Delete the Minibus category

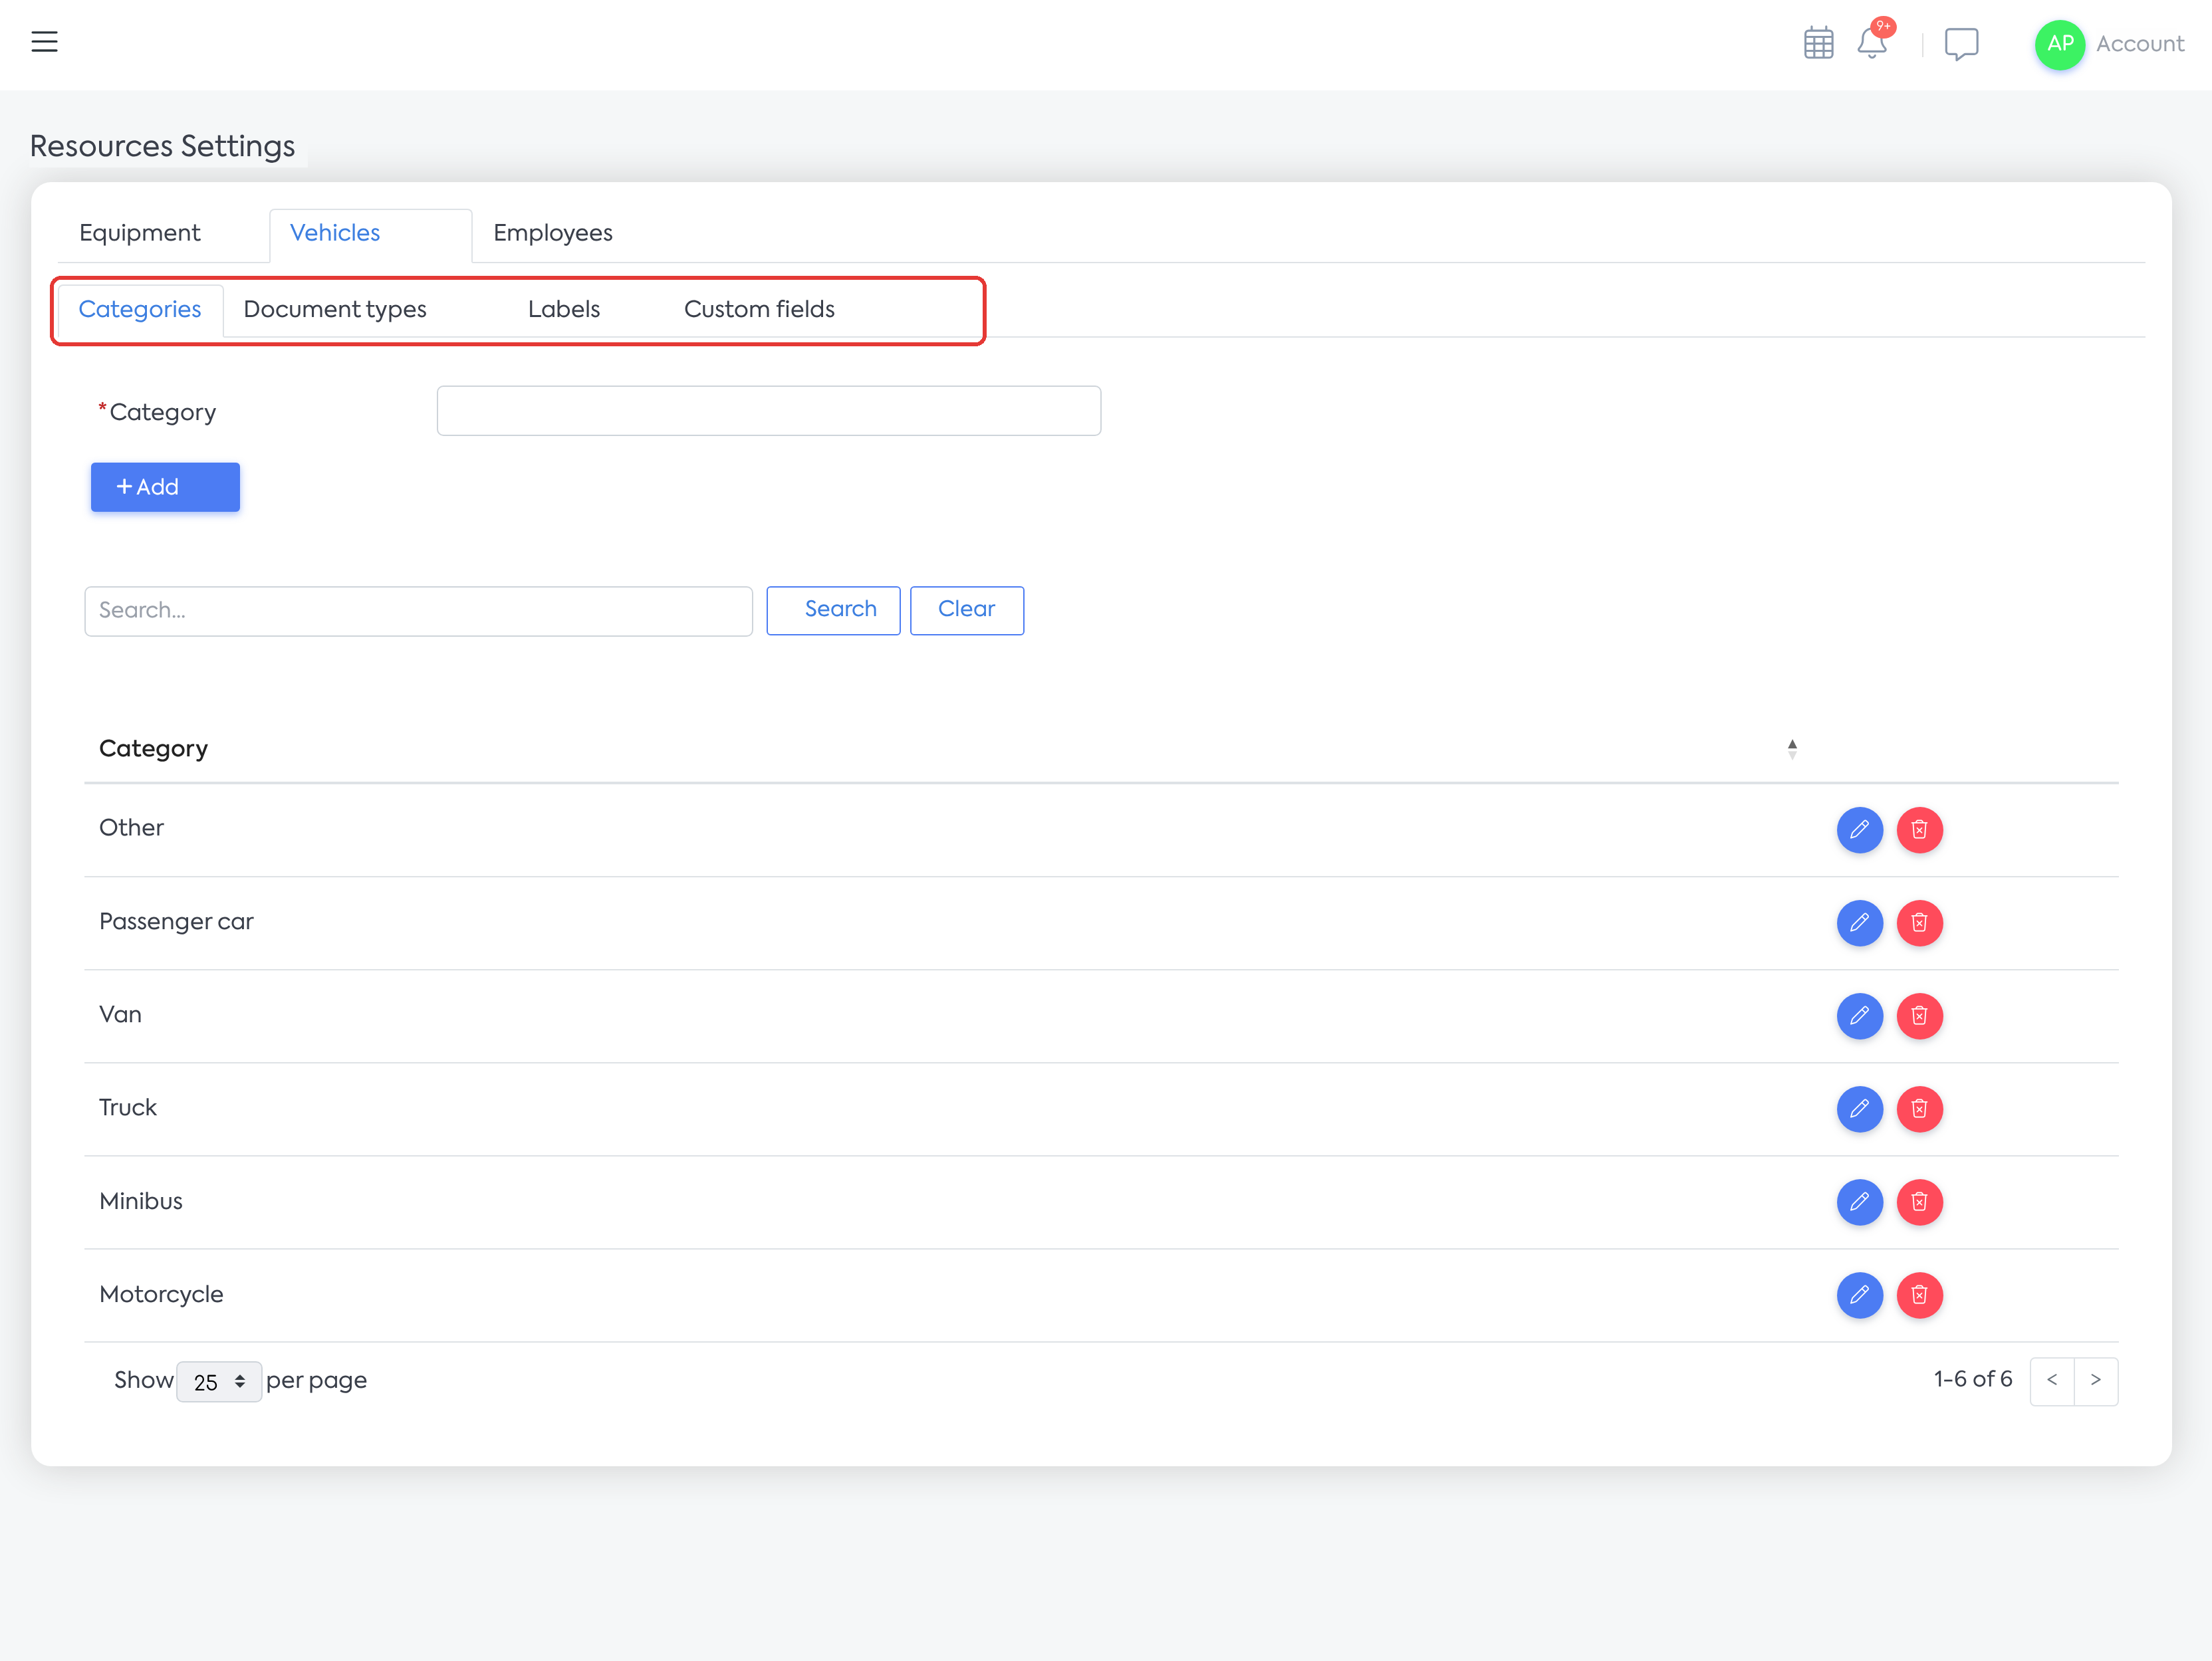click(x=1919, y=1202)
